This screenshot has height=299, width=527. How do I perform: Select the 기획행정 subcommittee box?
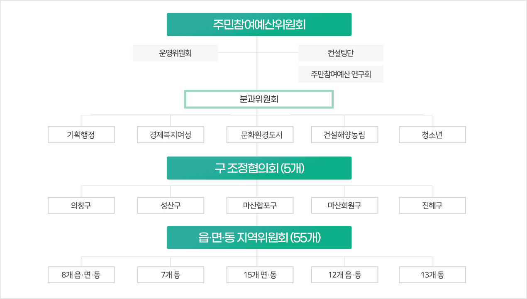click(x=81, y=135)
